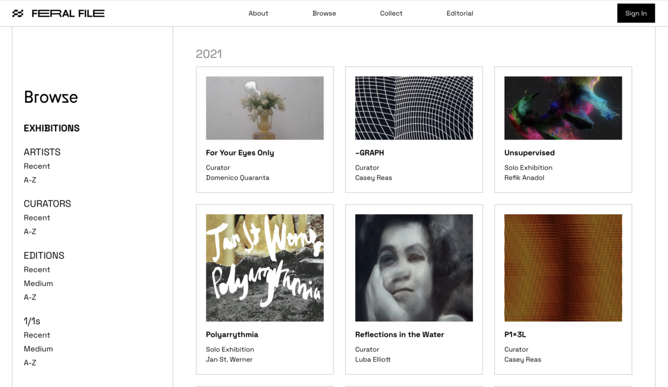Select EXHIBITIONS in the sidebar
This screenshot has height=387, width=668.
pyautogui.click(x=52, y=128)
